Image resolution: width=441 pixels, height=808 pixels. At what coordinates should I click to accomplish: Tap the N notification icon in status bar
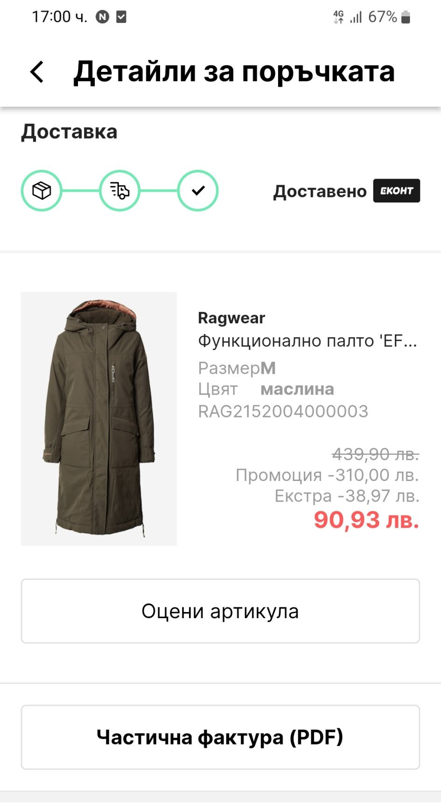[x=102, y=17]
